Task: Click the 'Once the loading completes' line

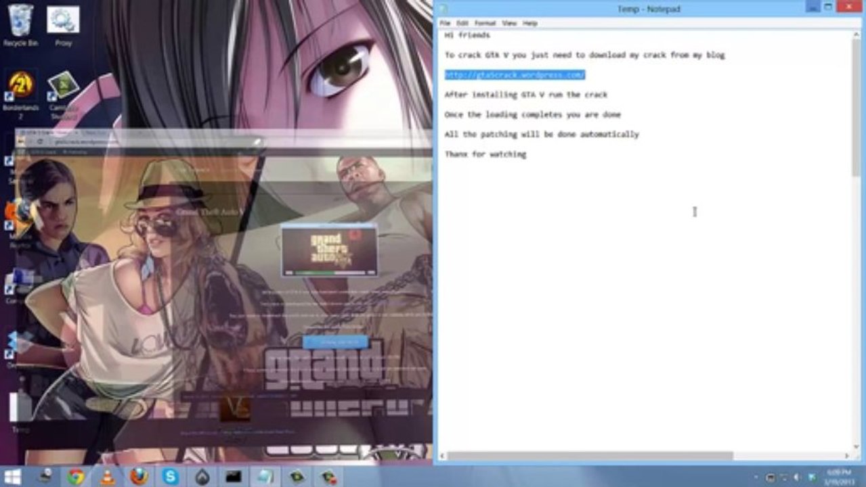Action: click(533, 114)
